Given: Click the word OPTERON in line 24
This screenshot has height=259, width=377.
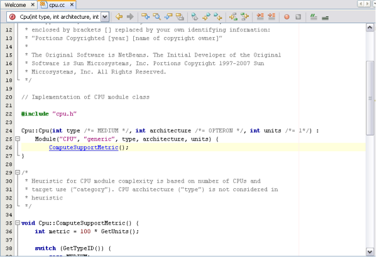Looking at the screenshot, I should pos(221,130).
